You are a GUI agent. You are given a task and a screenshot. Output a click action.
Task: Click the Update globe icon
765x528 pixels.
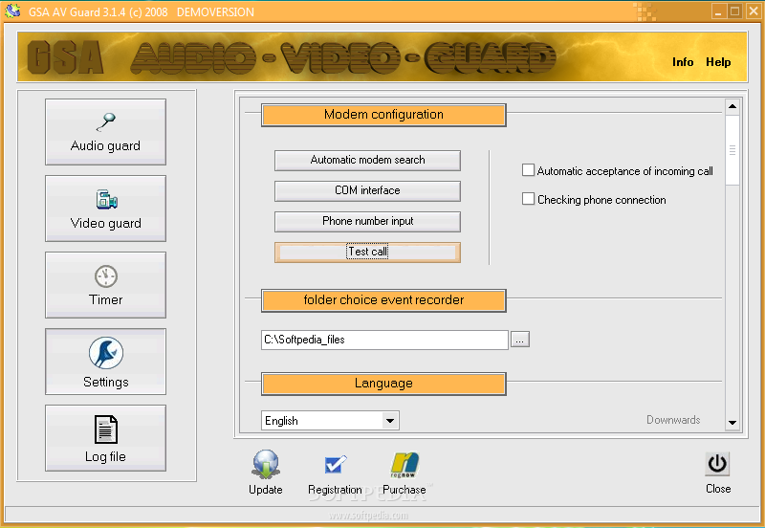[x=266, y=464]
